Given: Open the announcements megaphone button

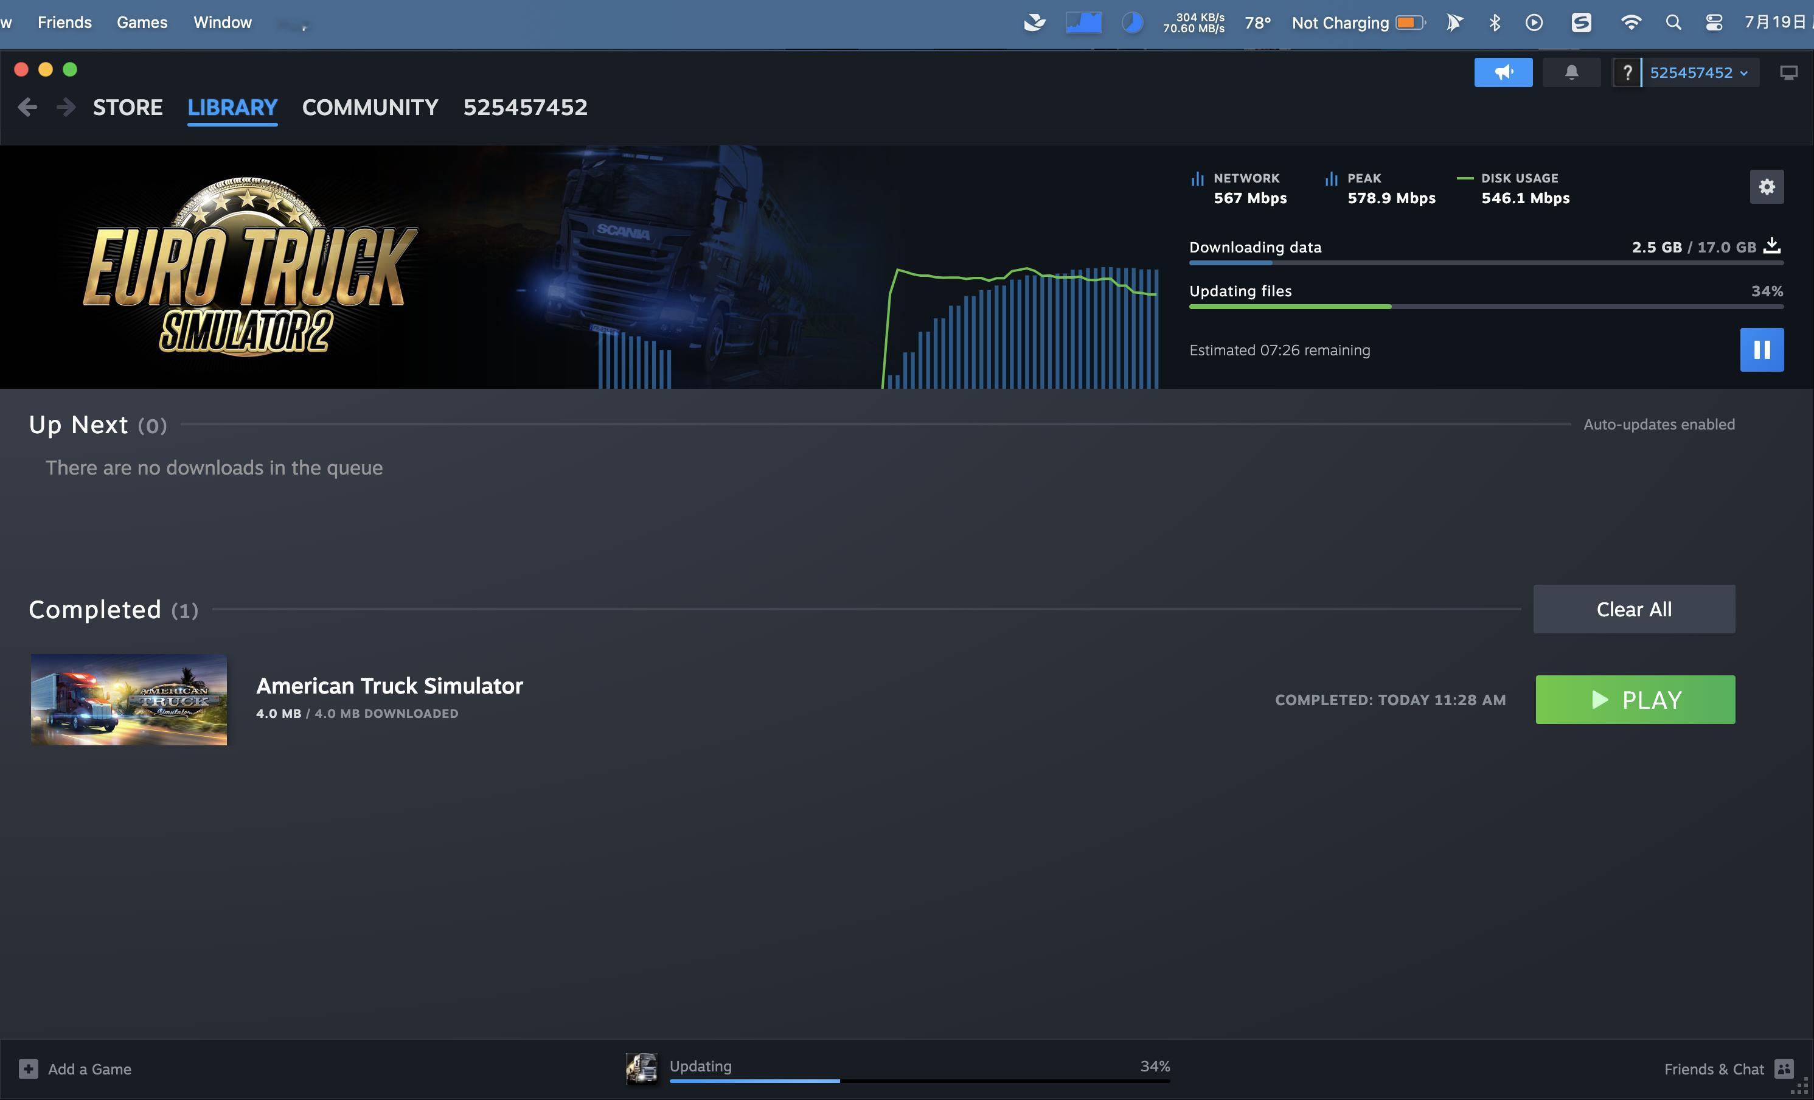Looking at the screenshot, I should pyautogui.click(x=1503, y=72).
